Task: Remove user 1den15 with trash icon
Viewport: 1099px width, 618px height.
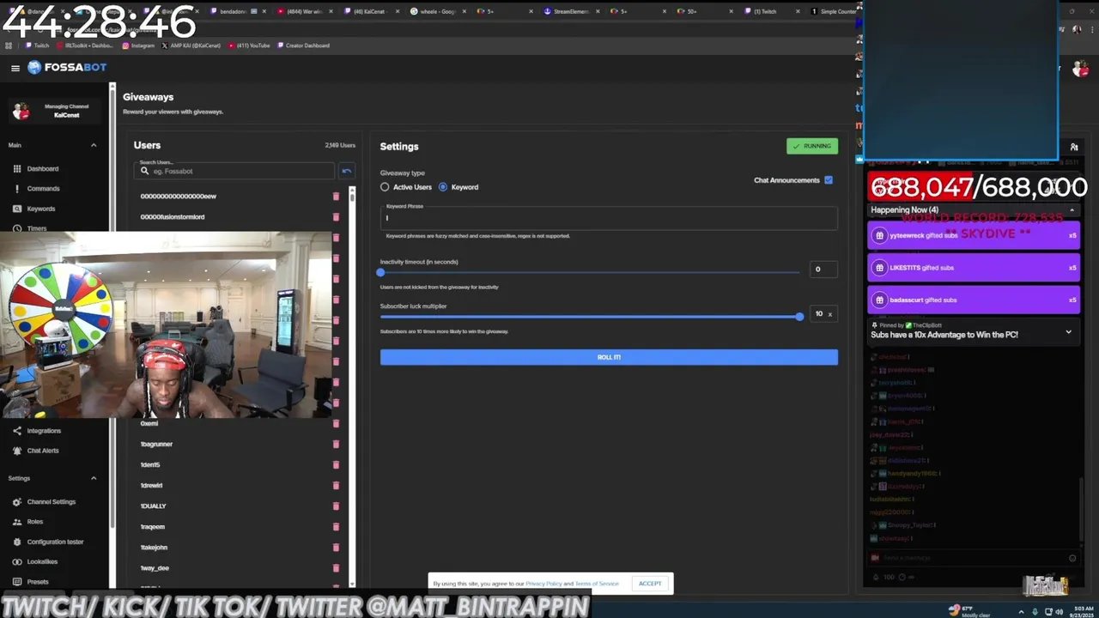Action: (x=336, y=465)
